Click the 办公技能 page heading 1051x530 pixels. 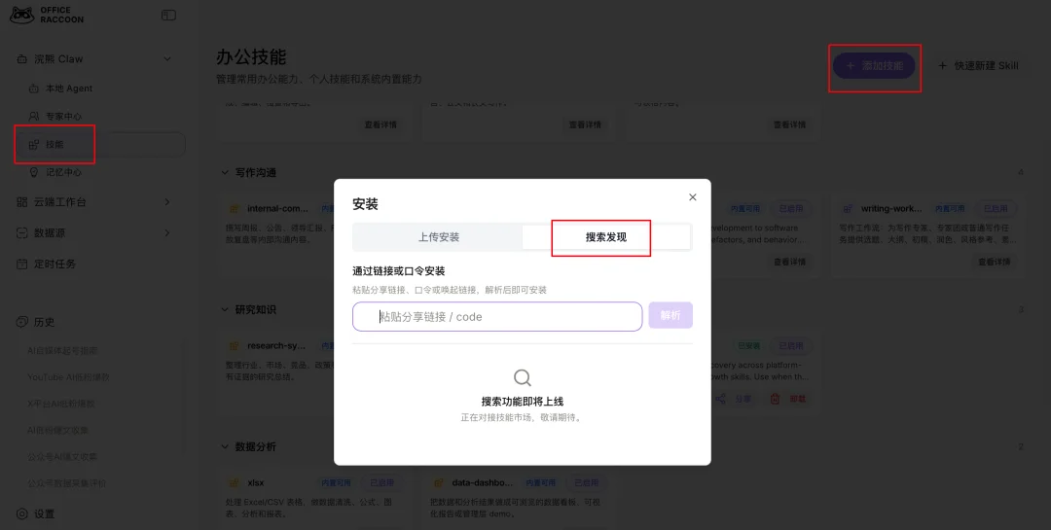point(251,57)
